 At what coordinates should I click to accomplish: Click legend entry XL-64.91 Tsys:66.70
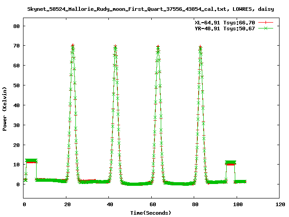pyautogui.click(x=225, y=23)
